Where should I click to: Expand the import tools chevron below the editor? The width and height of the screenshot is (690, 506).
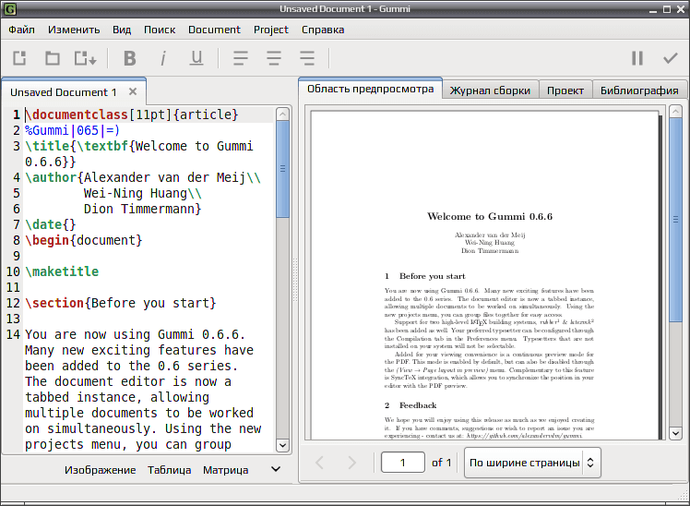[x=276, y=469]
